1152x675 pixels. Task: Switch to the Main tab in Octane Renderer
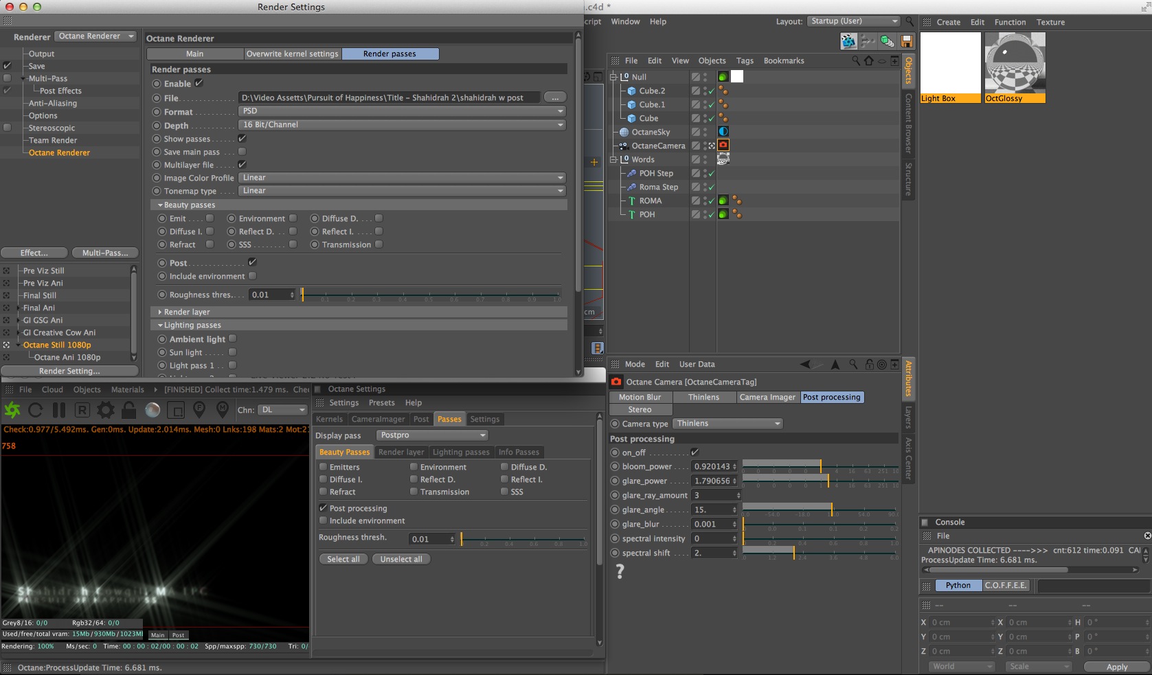195,54
